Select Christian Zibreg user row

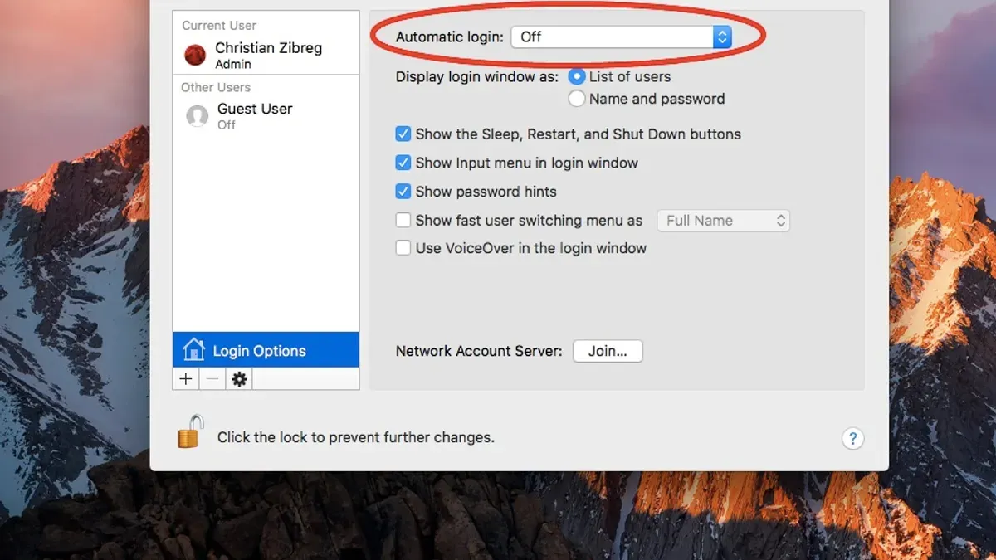[x=266, y=55]
